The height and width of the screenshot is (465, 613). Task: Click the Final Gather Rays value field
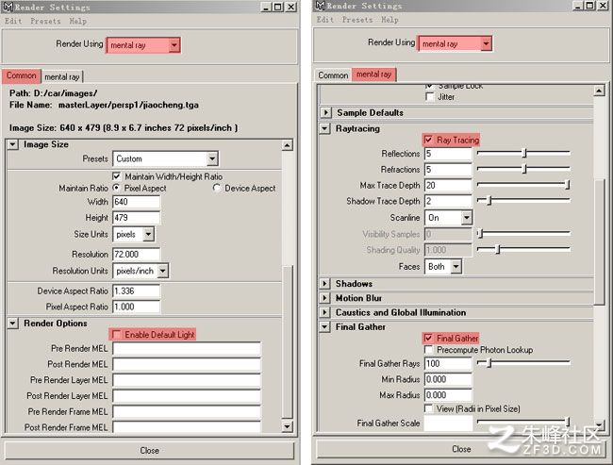tap(448, 364)
